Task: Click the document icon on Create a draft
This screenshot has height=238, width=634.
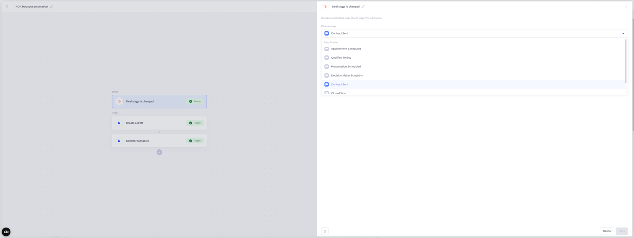Action: [x=119, y=123]
